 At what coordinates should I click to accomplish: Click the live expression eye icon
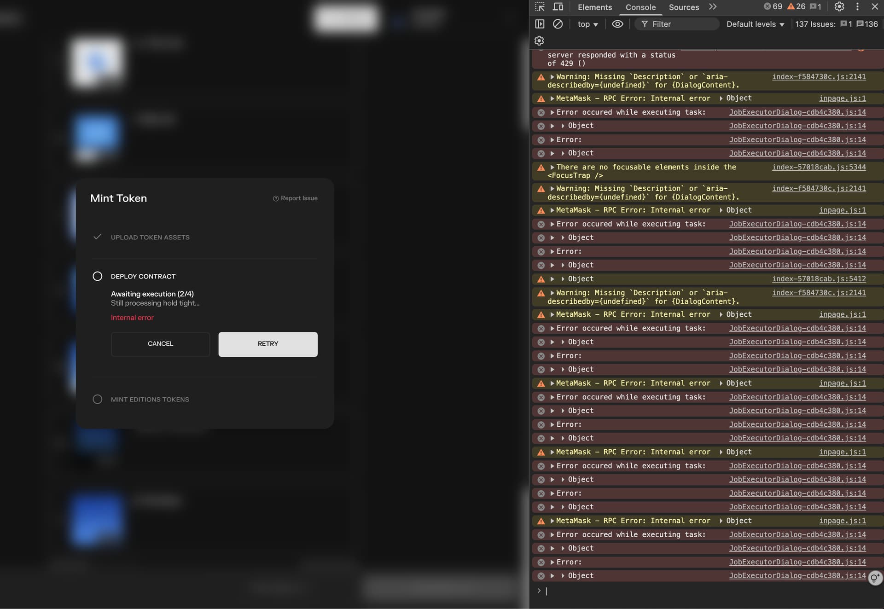tap(617, 24)
